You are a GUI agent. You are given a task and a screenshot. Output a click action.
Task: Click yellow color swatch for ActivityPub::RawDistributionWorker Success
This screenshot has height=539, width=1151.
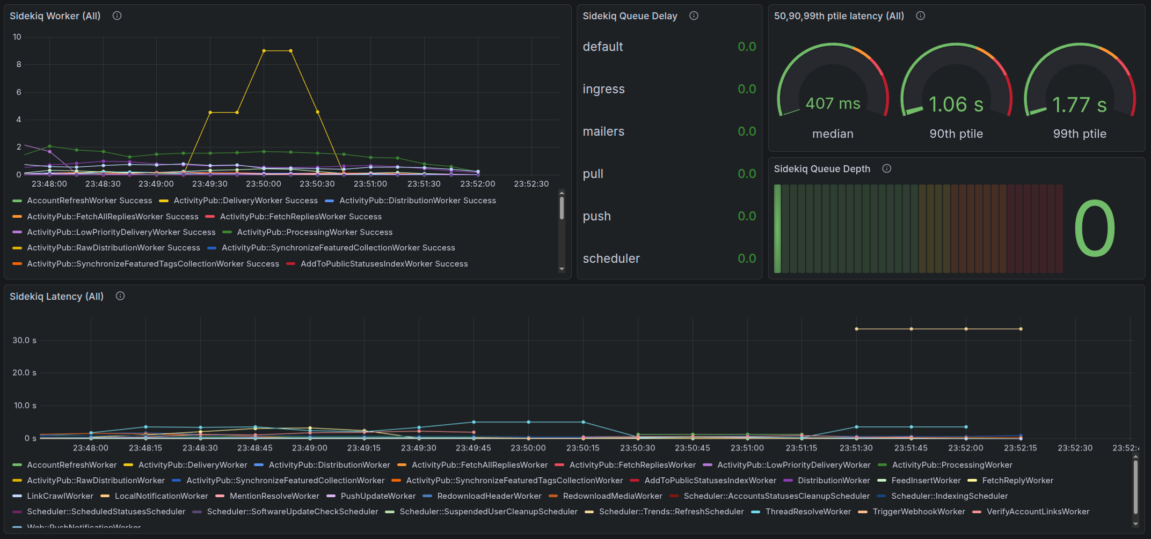pos(17,248)
